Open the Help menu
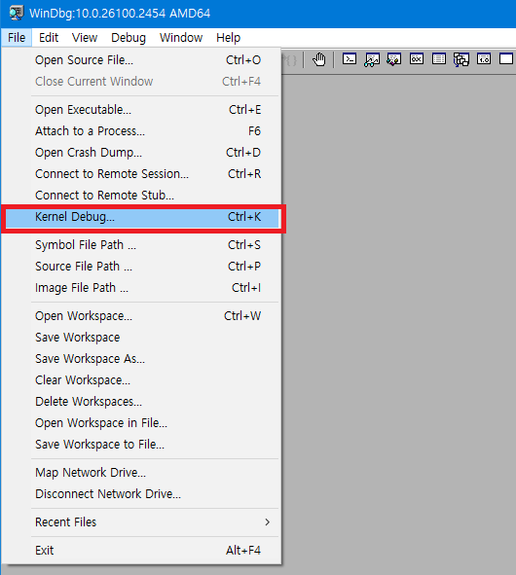516x575 pixels. pos(228,37)
